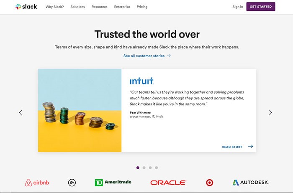Go to the Enterprise page
The height and width of the screenshot is (193, 293).
[122, 7]
